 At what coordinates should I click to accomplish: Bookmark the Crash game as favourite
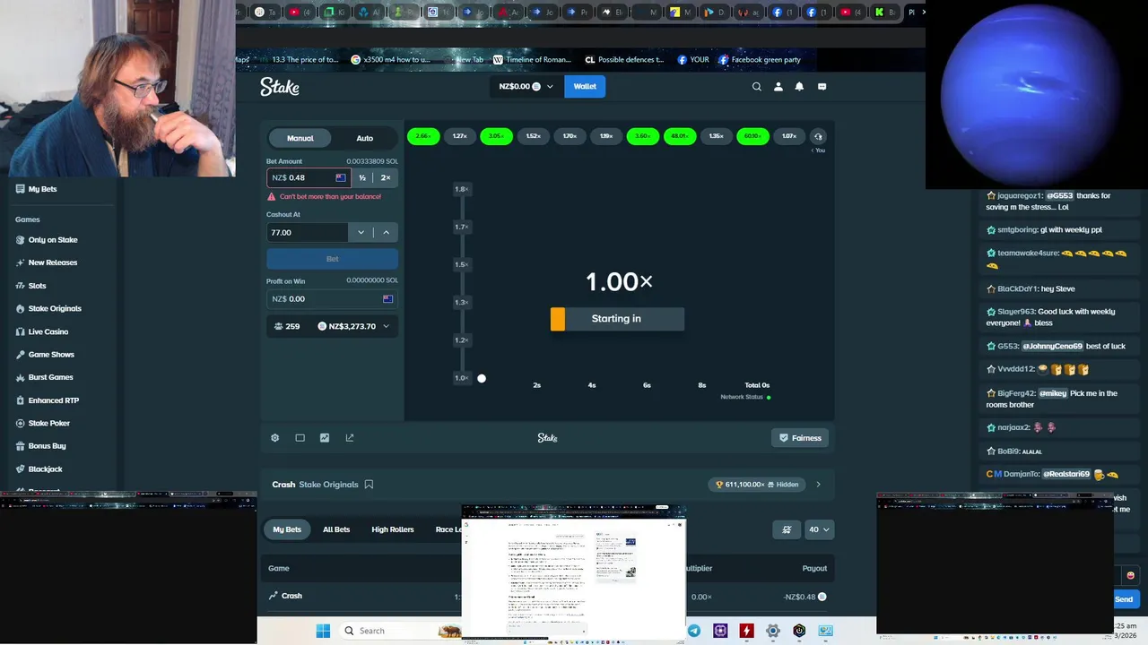(369, 485)
